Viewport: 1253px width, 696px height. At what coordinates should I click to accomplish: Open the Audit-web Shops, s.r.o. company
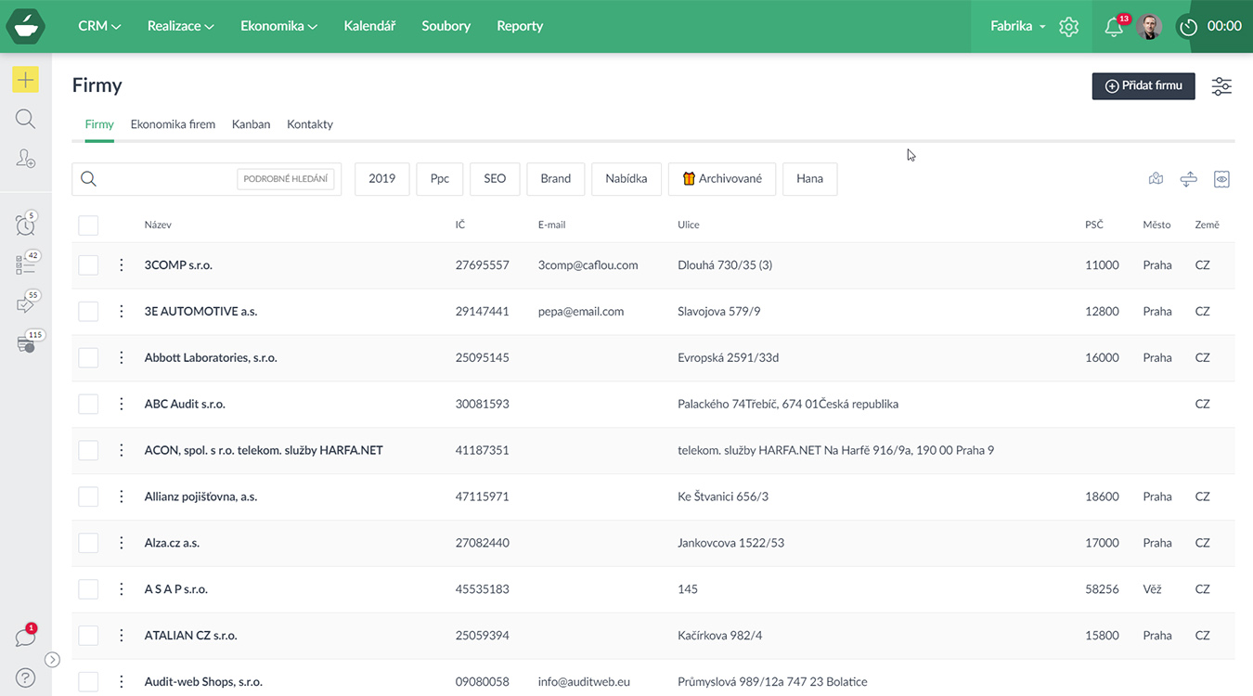[203, 682]
